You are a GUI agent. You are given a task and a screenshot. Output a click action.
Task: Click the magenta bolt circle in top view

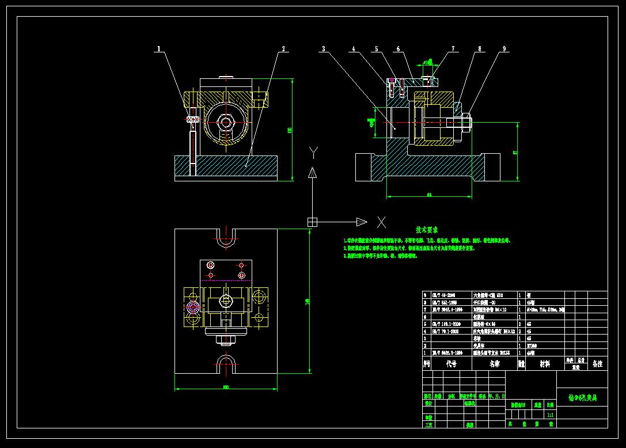[193, 307]
